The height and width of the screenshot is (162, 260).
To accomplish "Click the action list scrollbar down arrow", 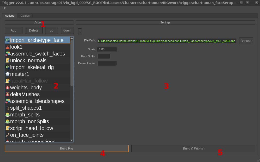I will (x=72, y=140).
